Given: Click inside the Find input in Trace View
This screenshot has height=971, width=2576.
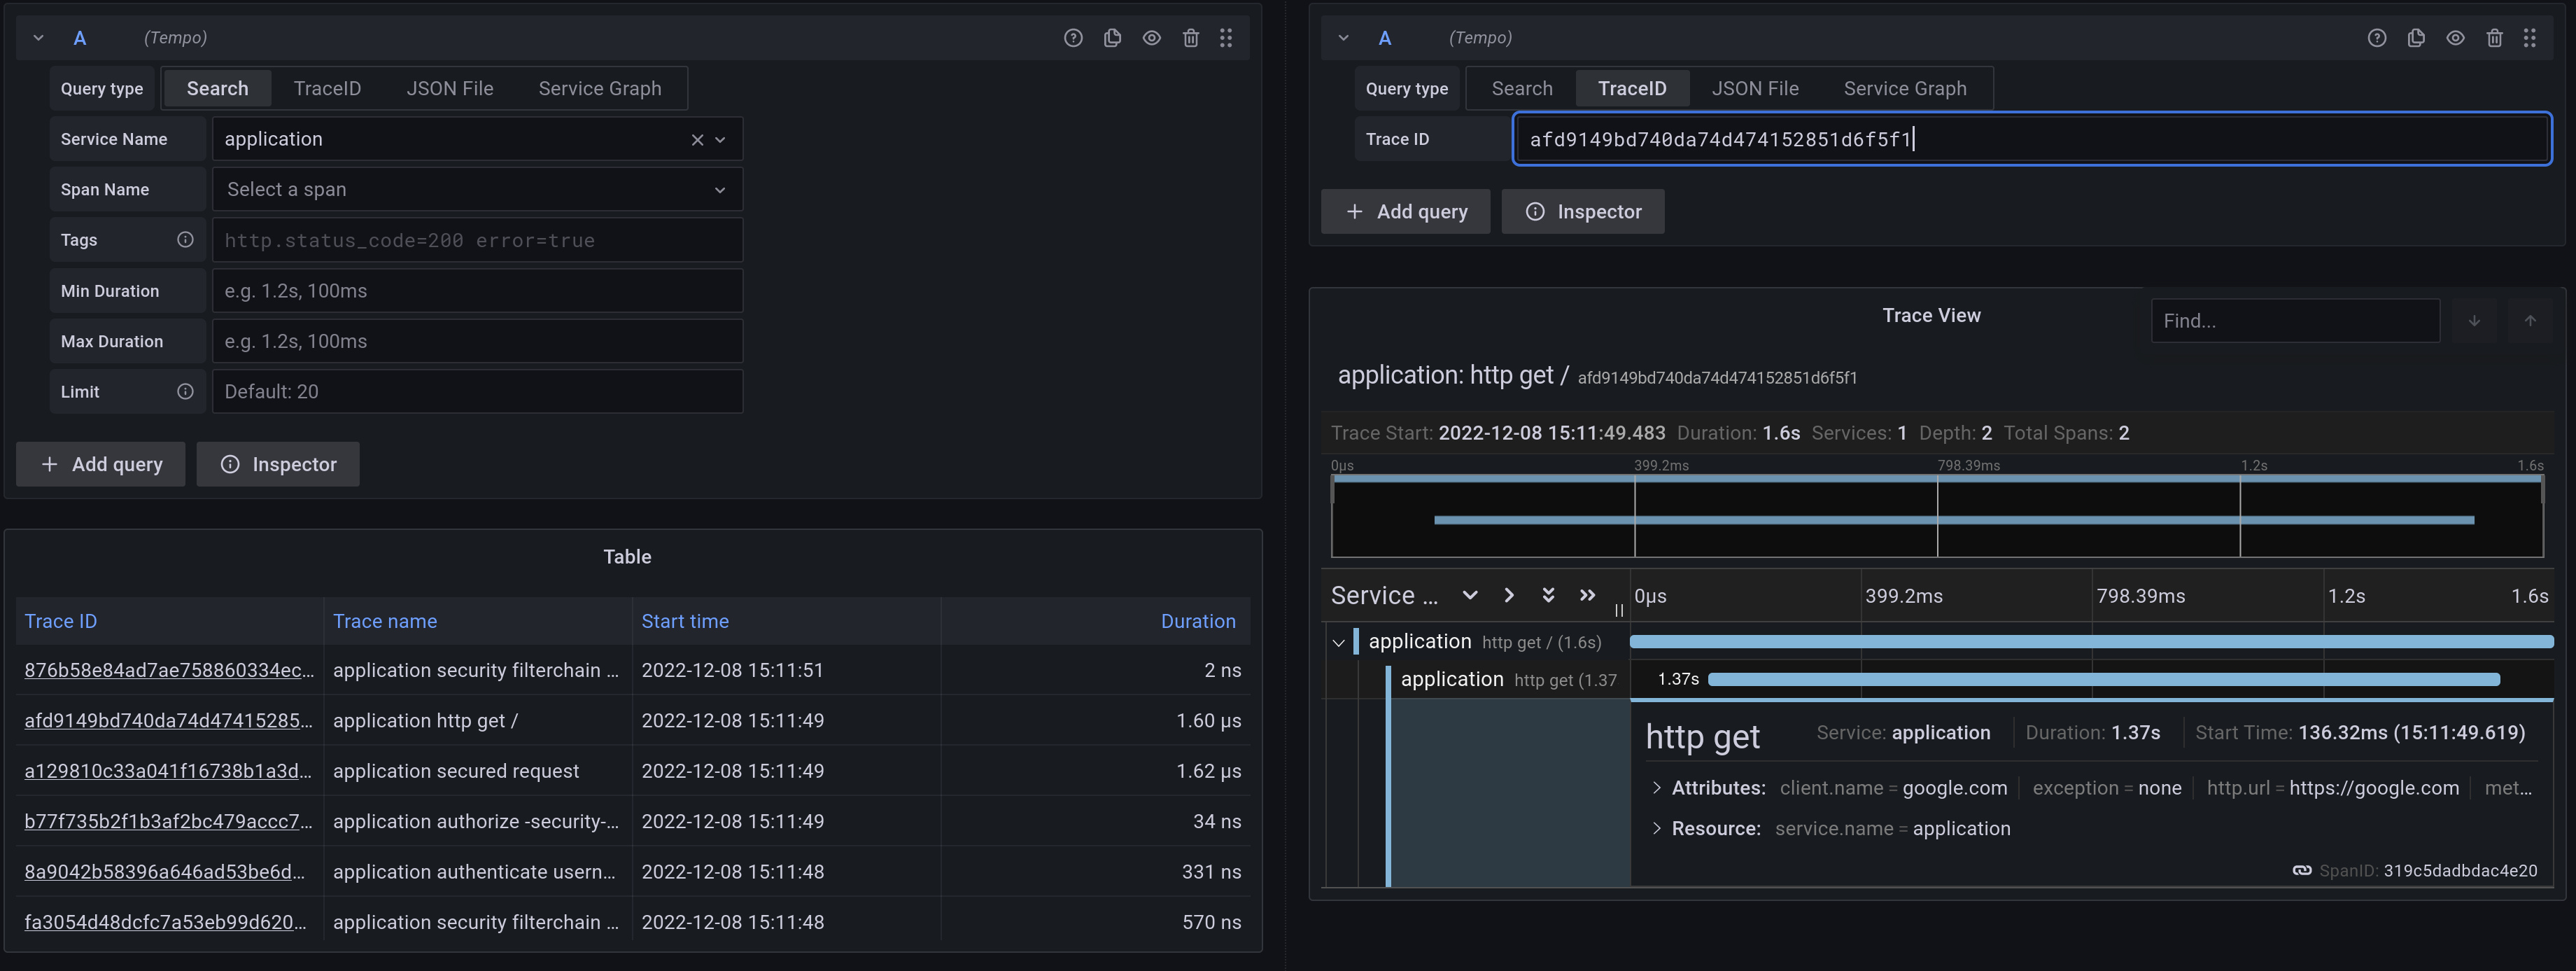Looking at the screenshot, I should tap(2295, 320).
